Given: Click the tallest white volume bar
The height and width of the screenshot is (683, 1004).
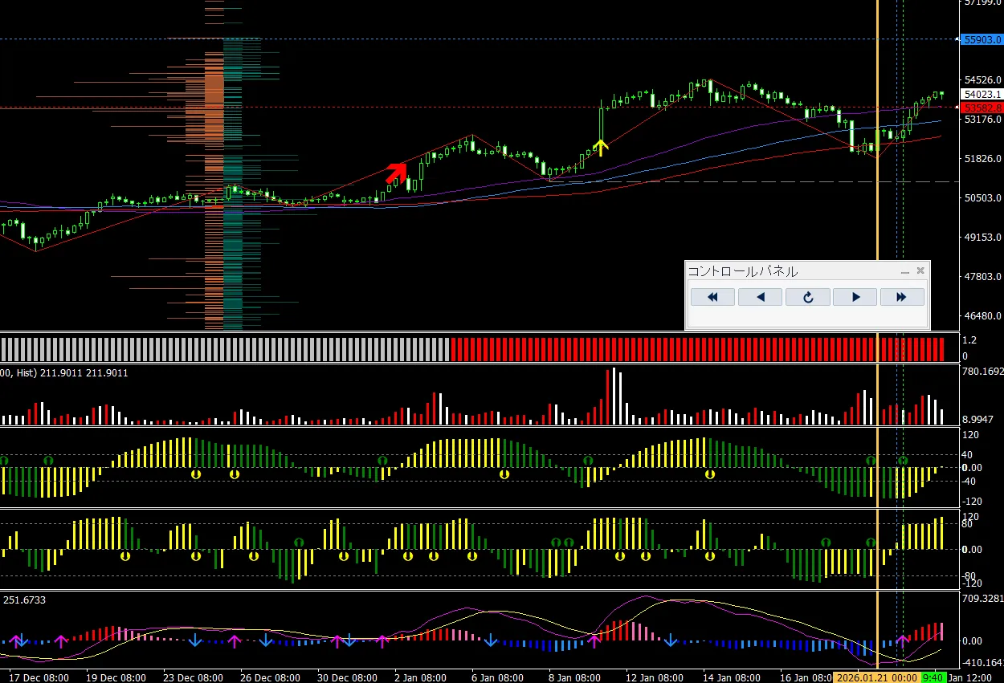Looking at the screenshot, I should coord(614,396).
